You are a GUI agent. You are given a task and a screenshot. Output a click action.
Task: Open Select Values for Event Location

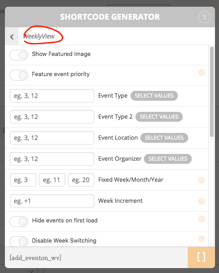coord(164,138)
